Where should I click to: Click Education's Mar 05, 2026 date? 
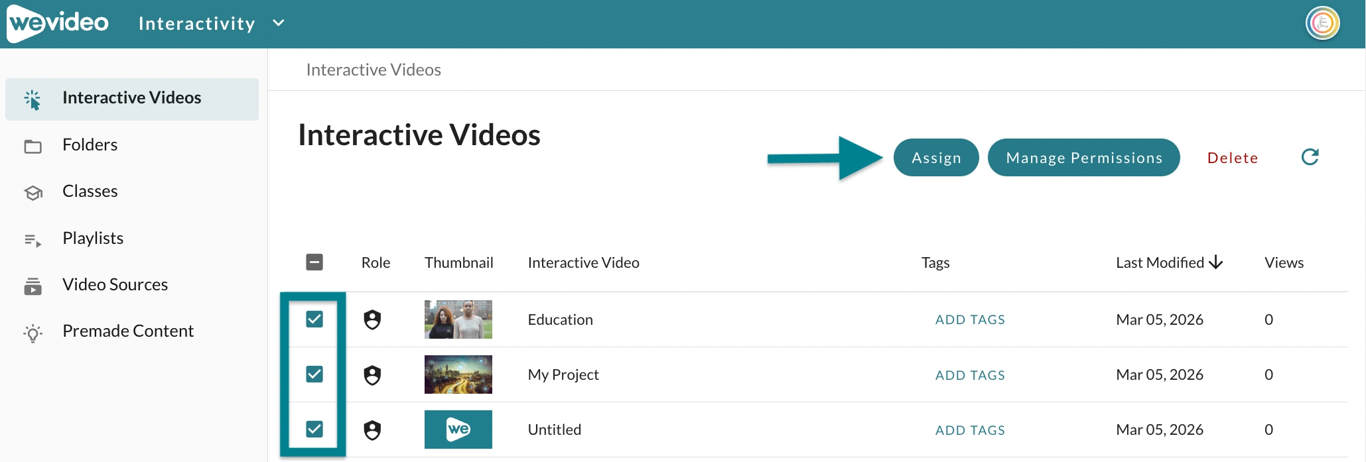click(1160, 319)
